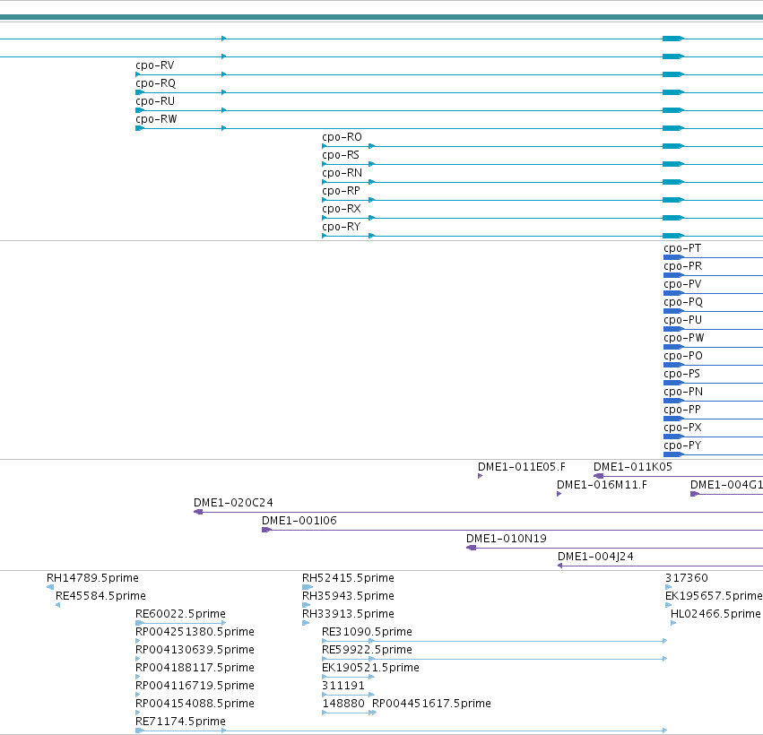Select the DME1-011E05.F clone label
The height and width of the screenshot is (735, 763).
pyautogui.click(x=521, y=467)
